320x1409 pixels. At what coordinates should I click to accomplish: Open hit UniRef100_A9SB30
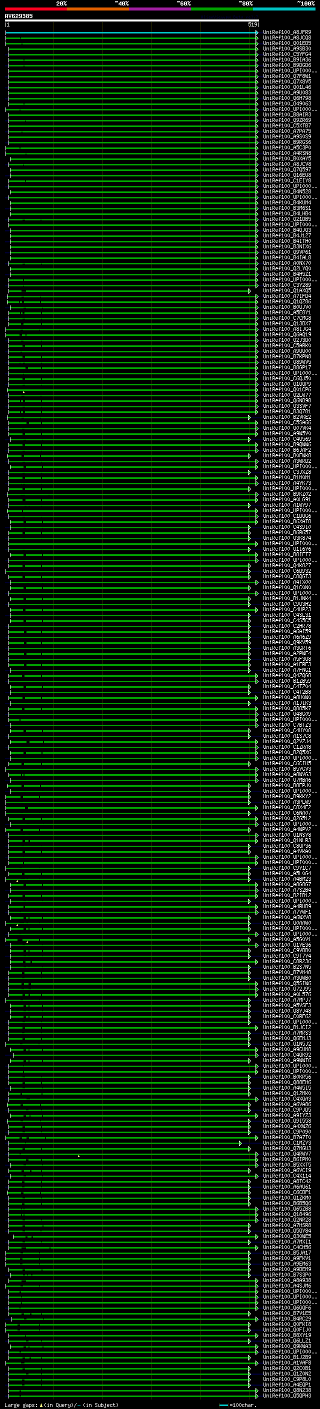(287, 48)
